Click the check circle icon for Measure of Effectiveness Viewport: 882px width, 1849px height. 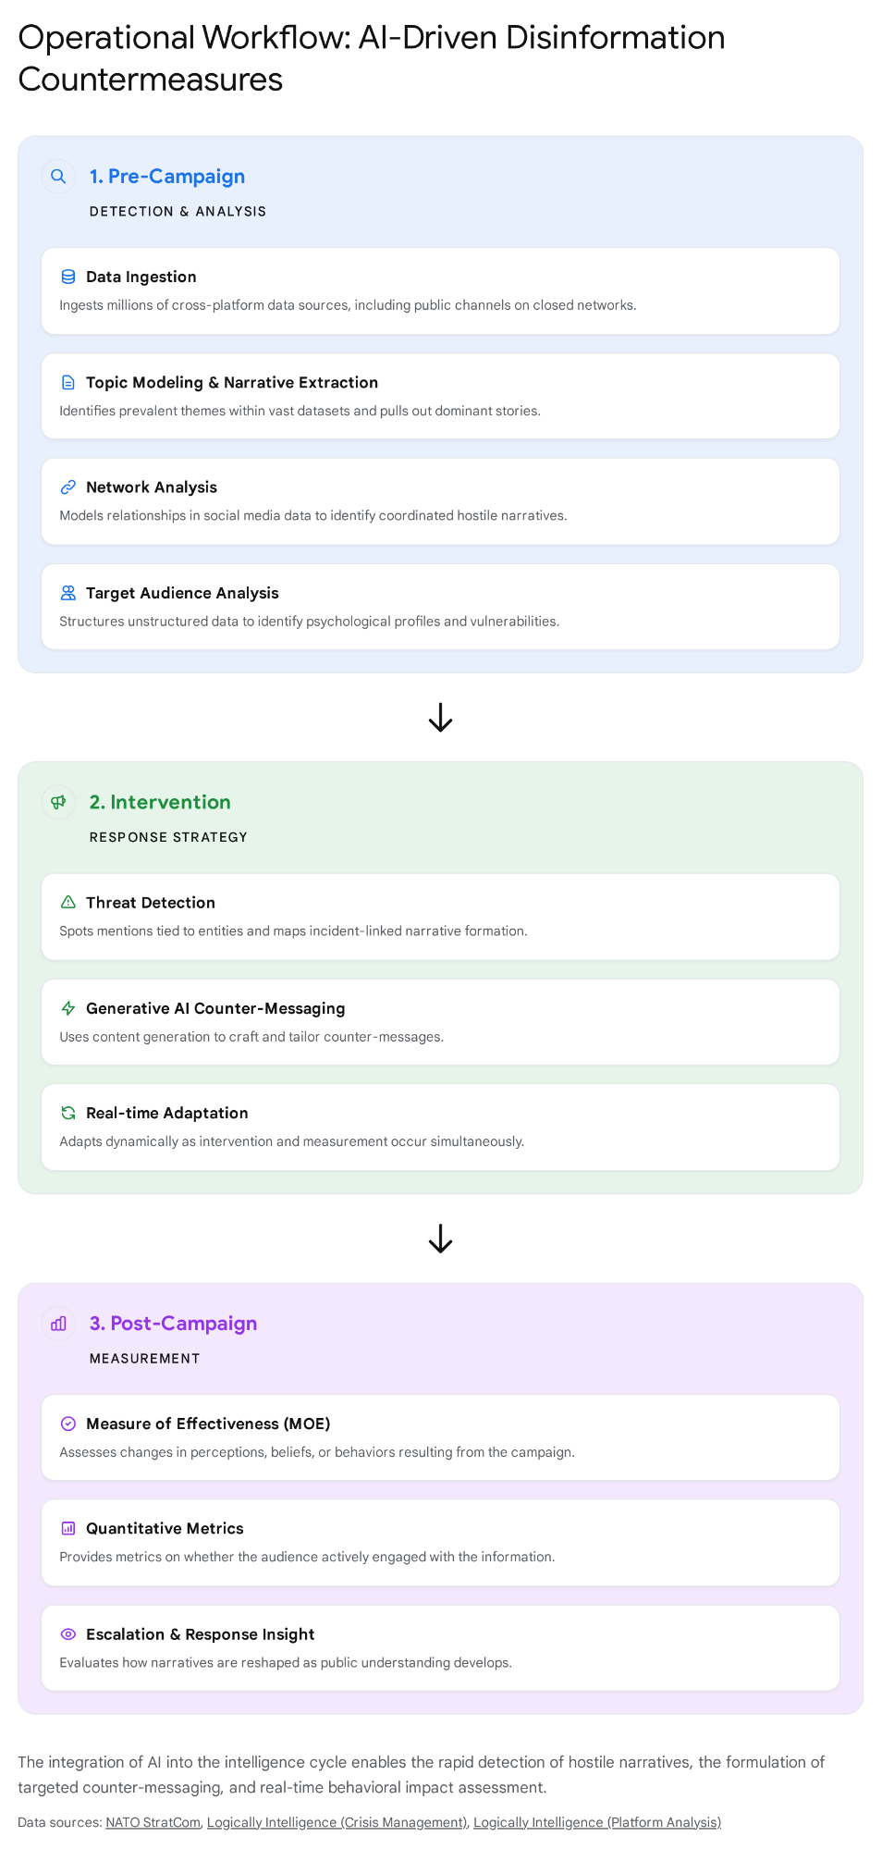(x=68, y=1424)
